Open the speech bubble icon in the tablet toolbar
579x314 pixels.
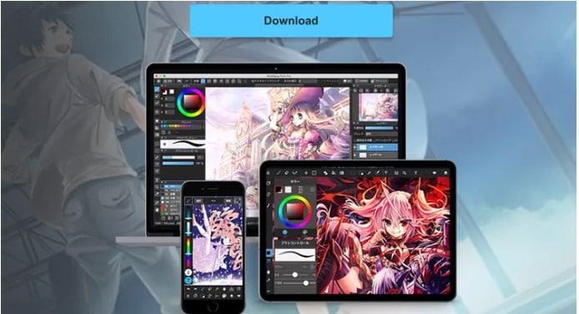435,173
